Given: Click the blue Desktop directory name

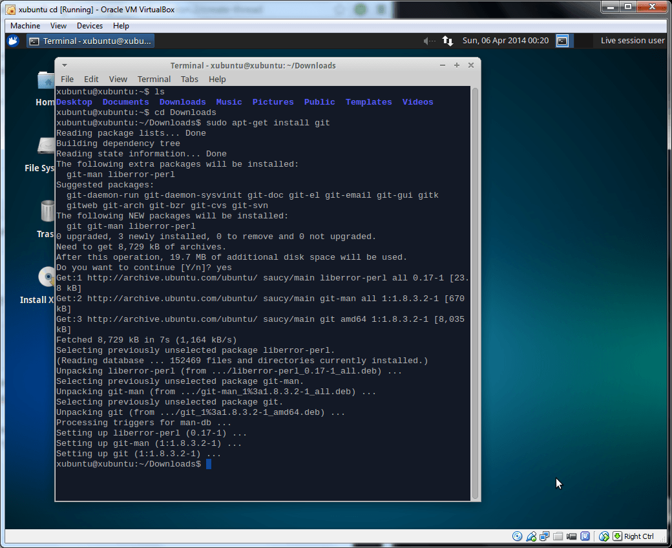Looking at the screenshot, I should [74, 102].
